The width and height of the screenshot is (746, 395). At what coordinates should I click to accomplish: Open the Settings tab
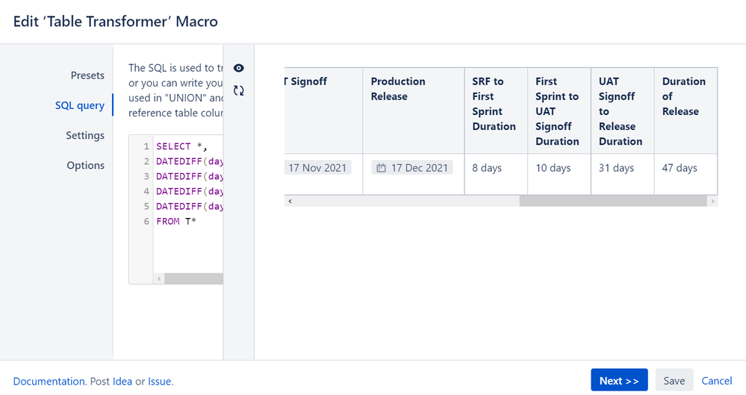[x=85, y=135]
